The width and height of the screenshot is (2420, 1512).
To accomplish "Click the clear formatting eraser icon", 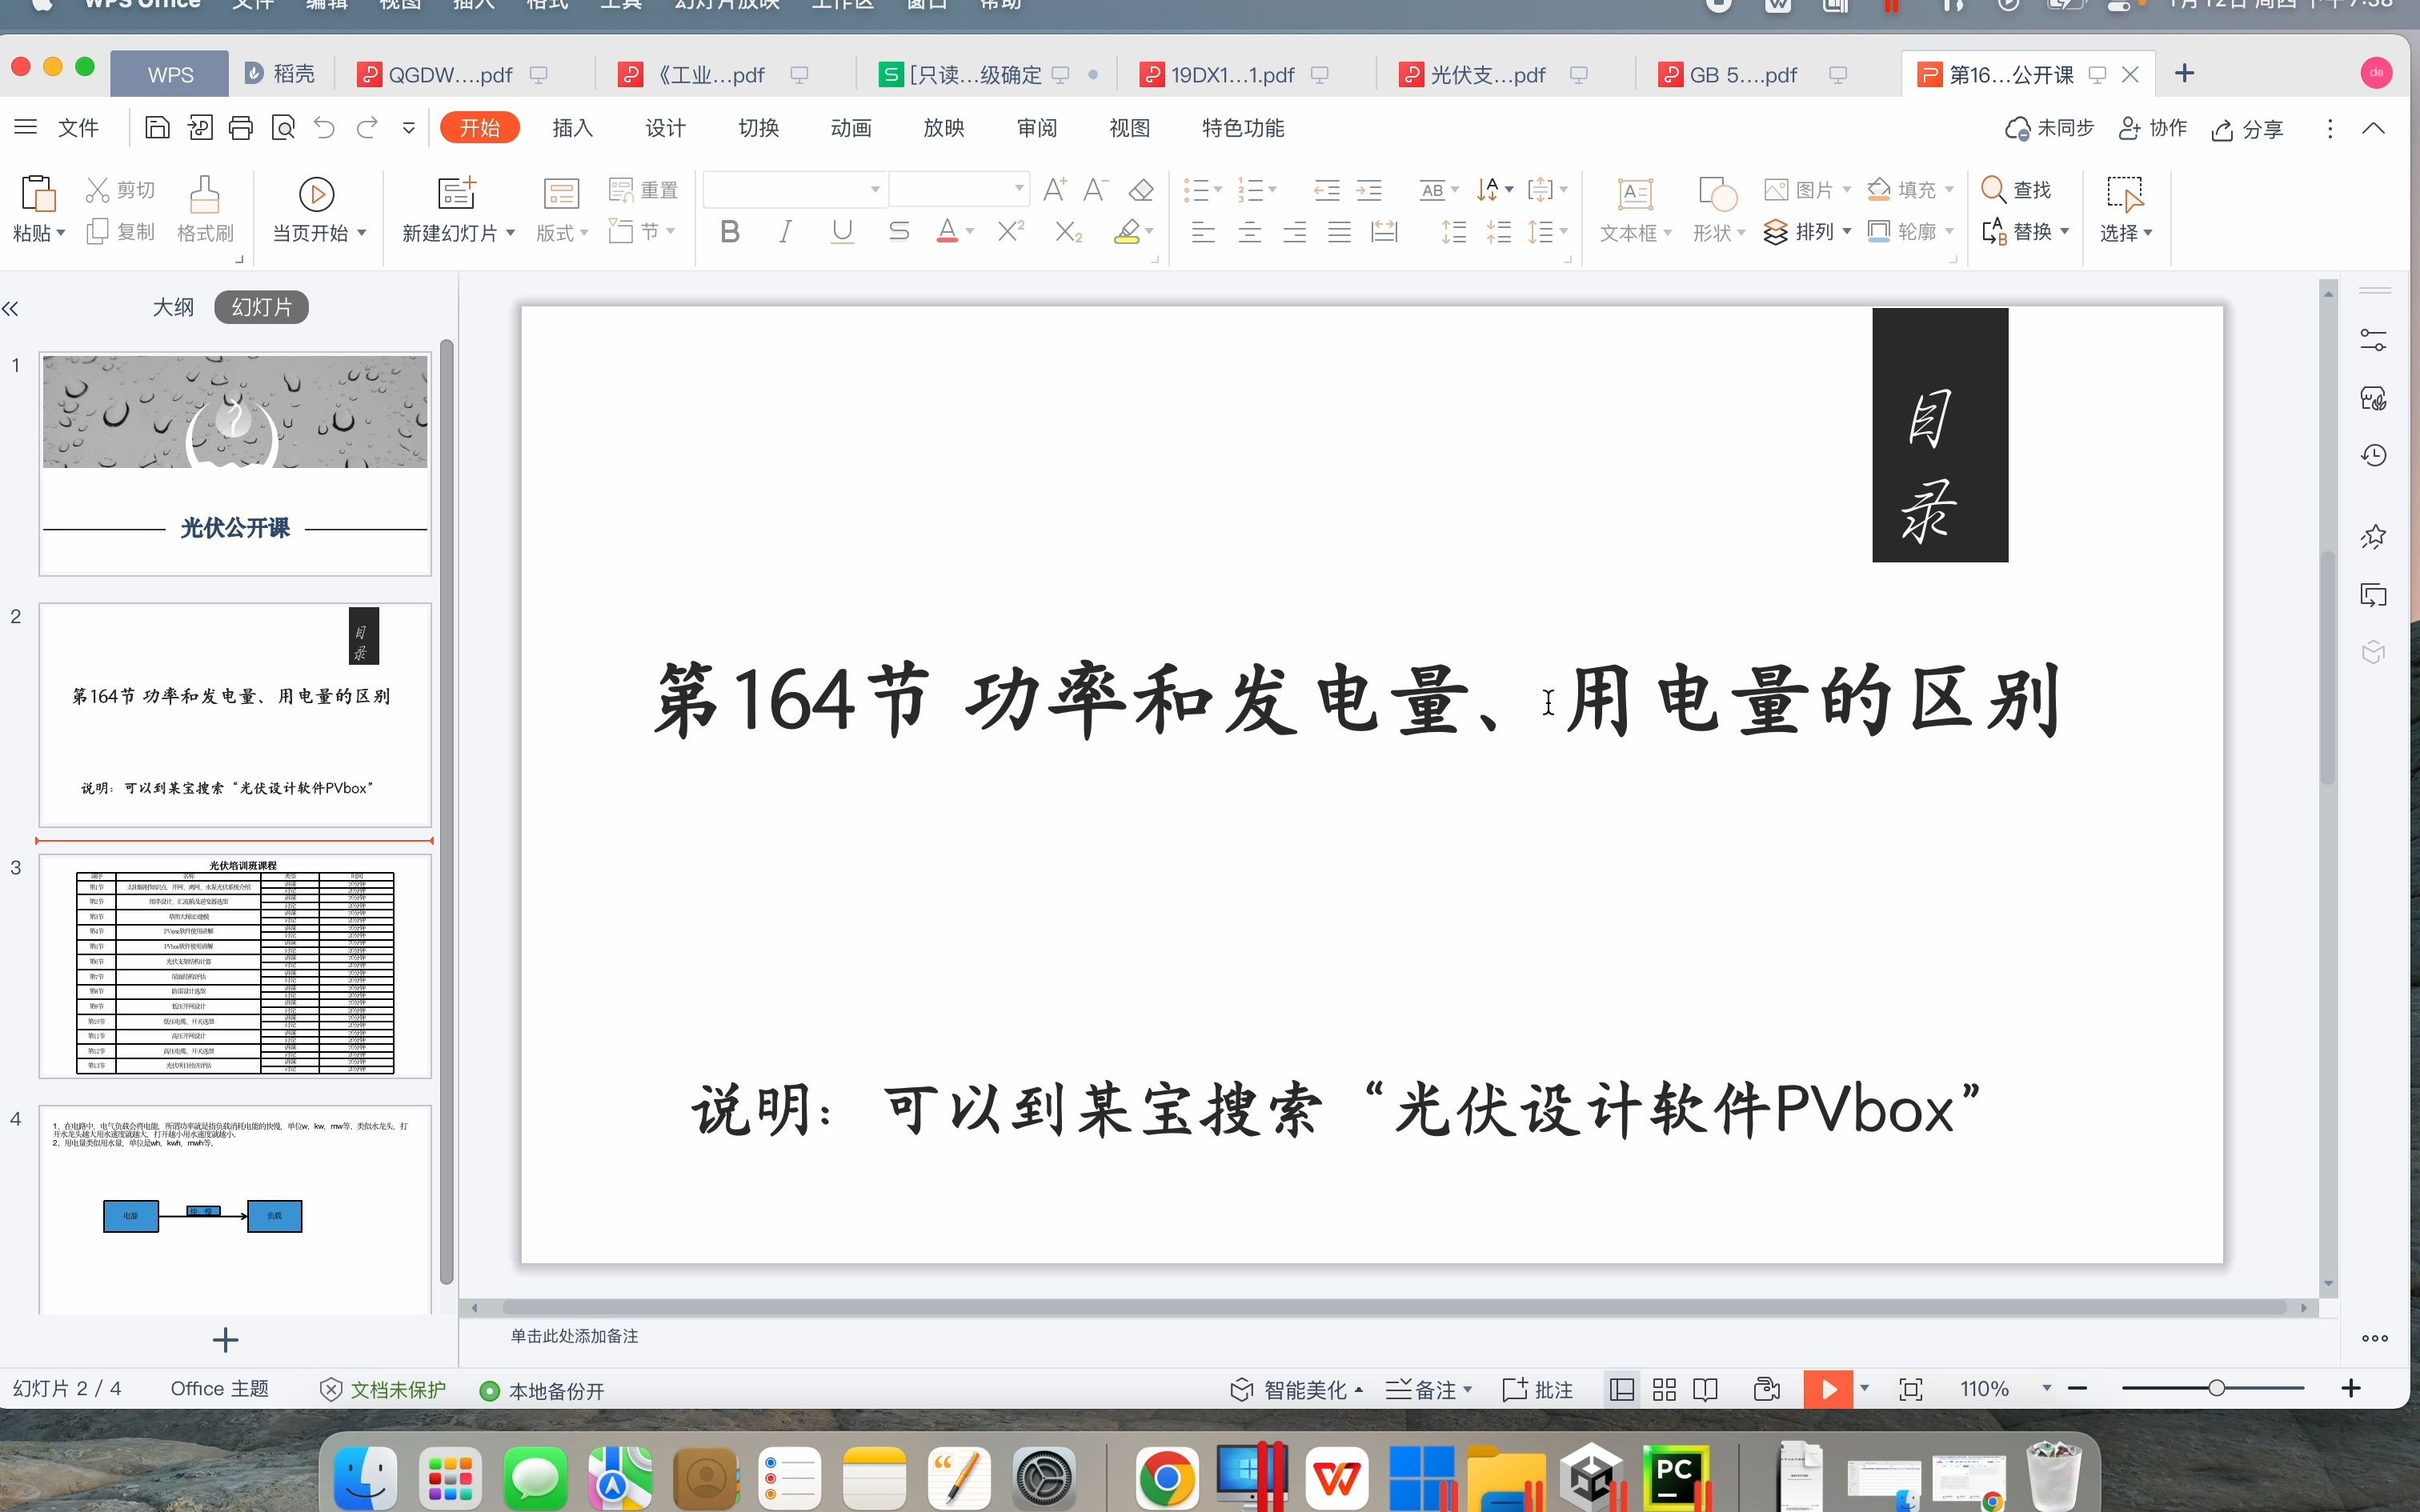I will 1141,190.
